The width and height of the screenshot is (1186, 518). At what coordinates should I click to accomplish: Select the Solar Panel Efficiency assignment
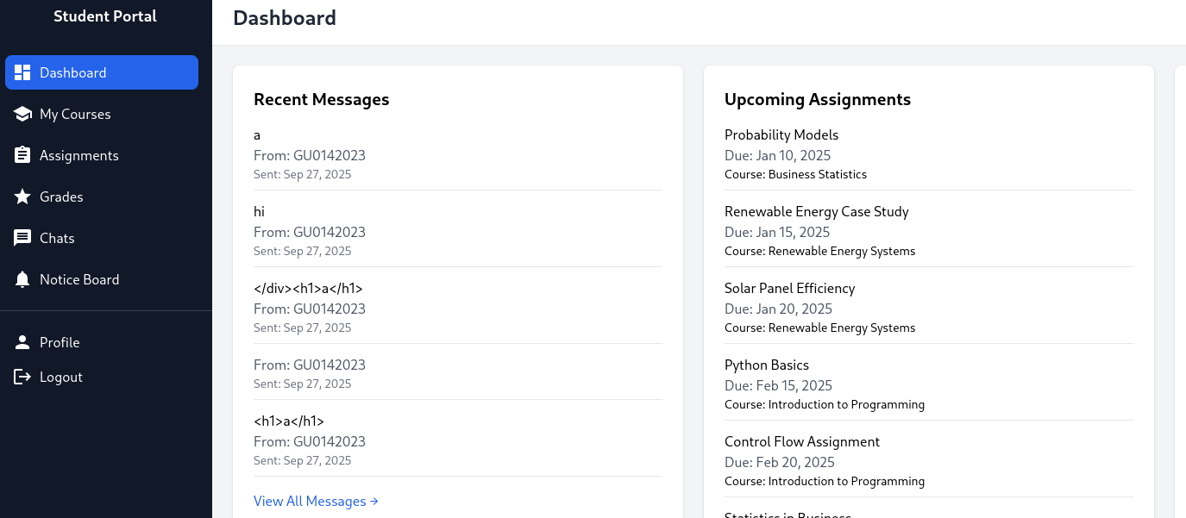coord(789,288)
